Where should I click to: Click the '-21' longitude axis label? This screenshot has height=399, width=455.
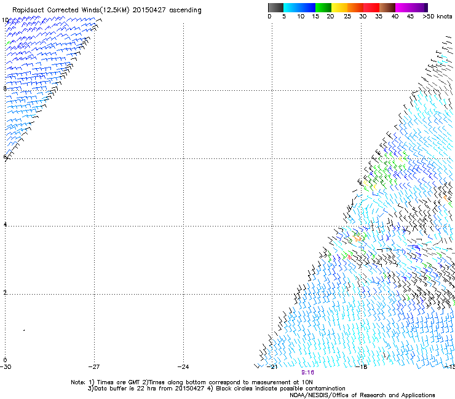tap(272, 367)
